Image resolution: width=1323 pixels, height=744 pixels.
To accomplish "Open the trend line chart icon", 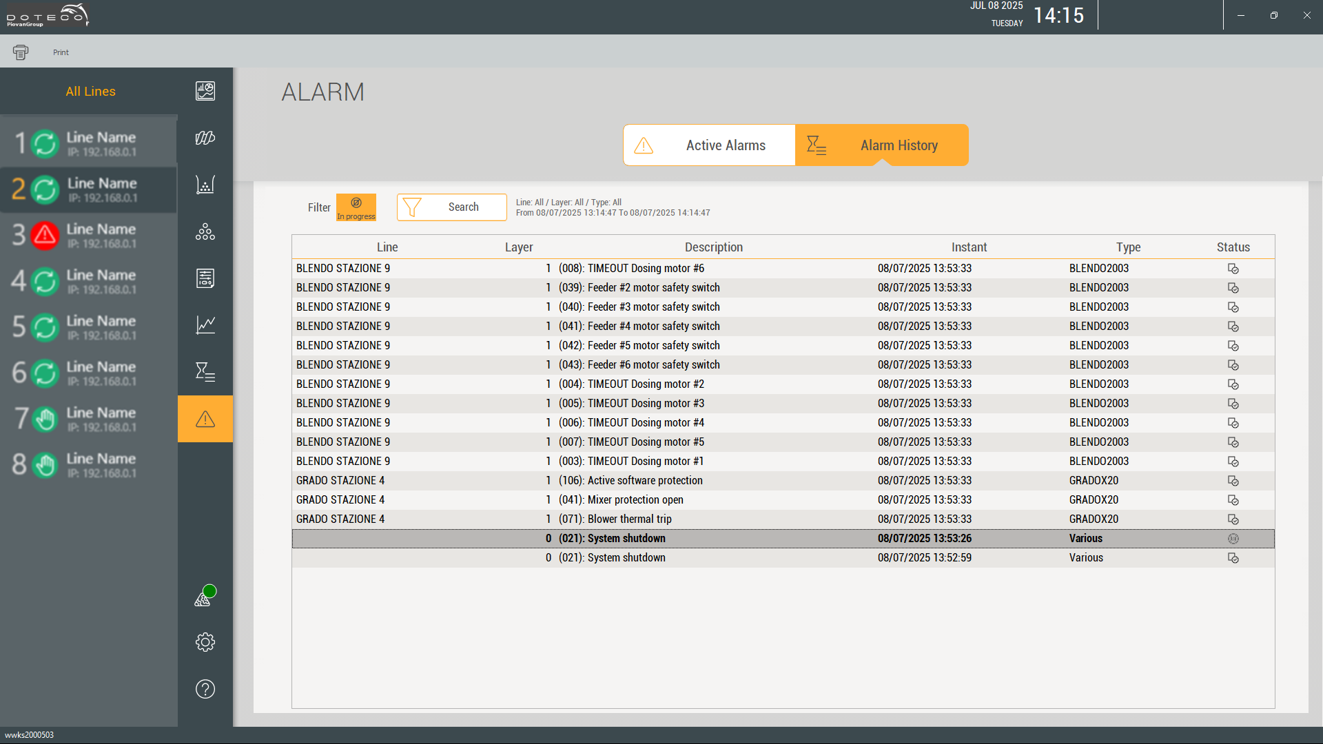I will point(205,324).
